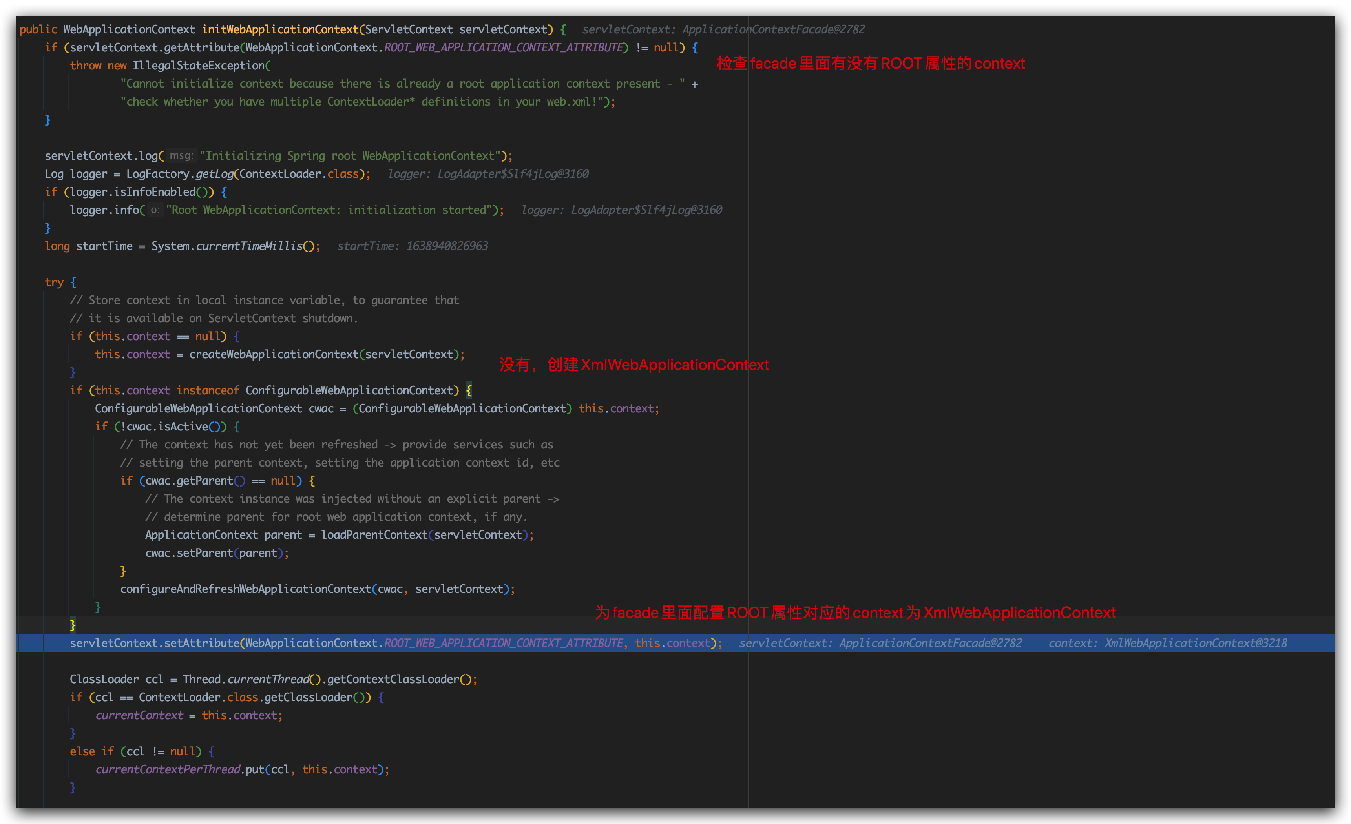
Task: Click cwac.setParent(parent) statement
Action: 216,553
